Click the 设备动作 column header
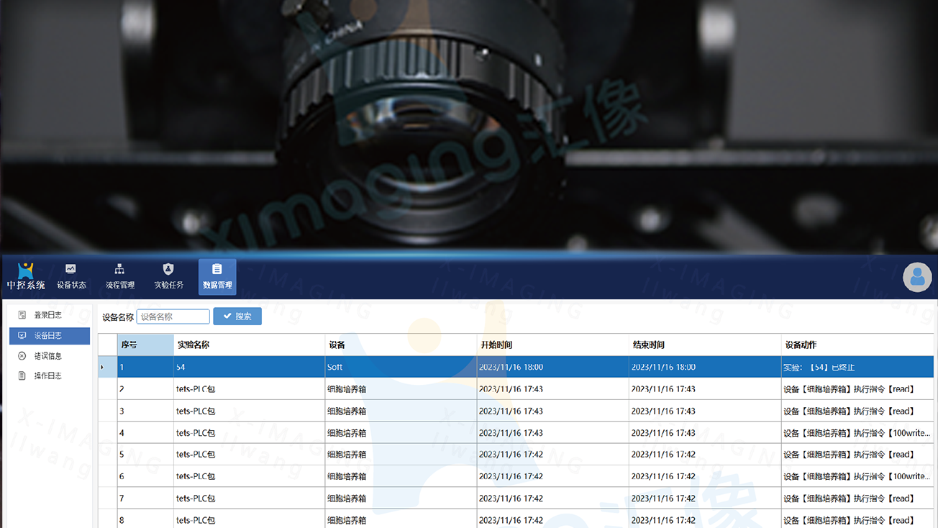938x528 pixels. pyautogui.click(x=856, y=345)
